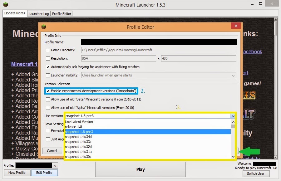Click the resolution width field 854
The image size is (281, 181).
(118, 58)
